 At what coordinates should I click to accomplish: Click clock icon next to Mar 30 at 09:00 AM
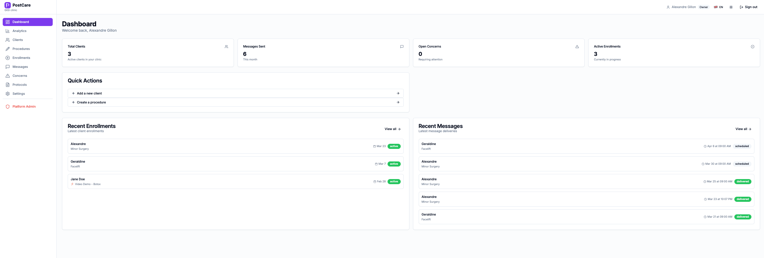[x=703, y=164]
